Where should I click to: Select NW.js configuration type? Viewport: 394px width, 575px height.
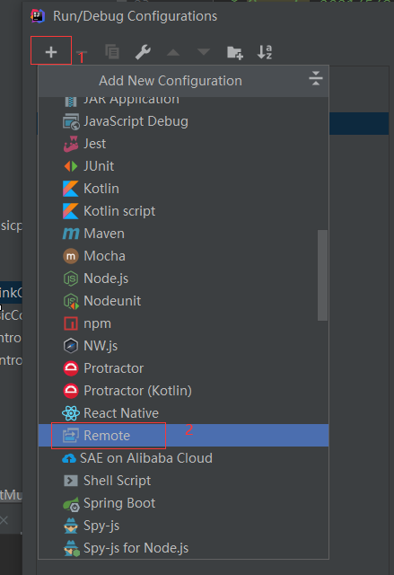coord(183,346)
